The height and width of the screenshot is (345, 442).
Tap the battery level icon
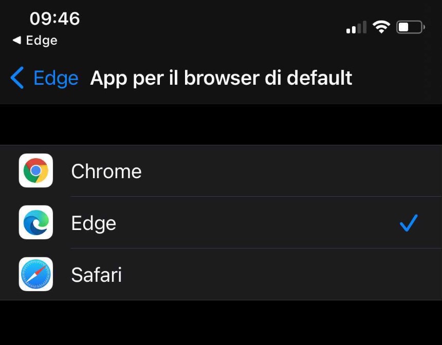pos(411,27)
